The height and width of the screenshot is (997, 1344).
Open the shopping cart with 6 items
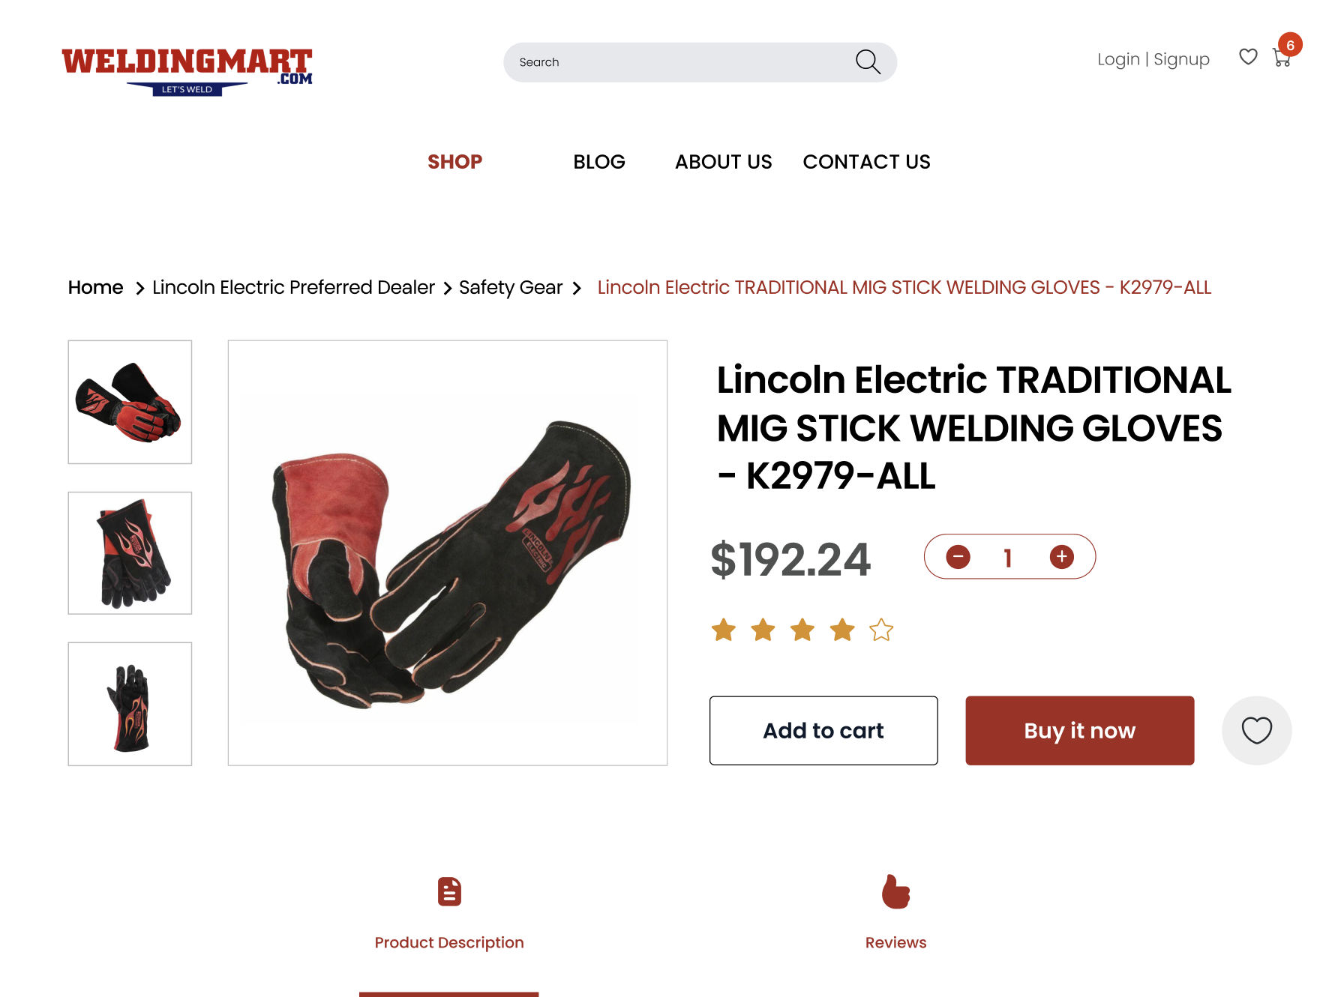tap(1282, 58)
